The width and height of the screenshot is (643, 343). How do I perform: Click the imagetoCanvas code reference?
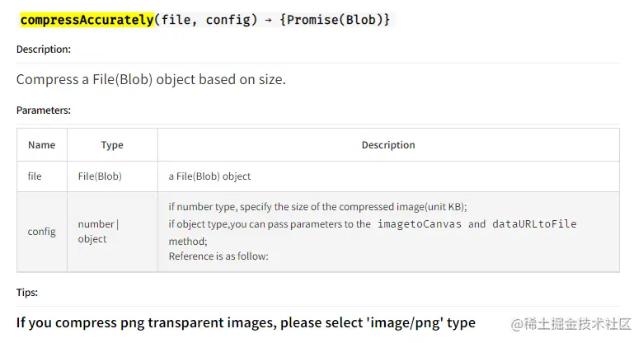(419, 224)
